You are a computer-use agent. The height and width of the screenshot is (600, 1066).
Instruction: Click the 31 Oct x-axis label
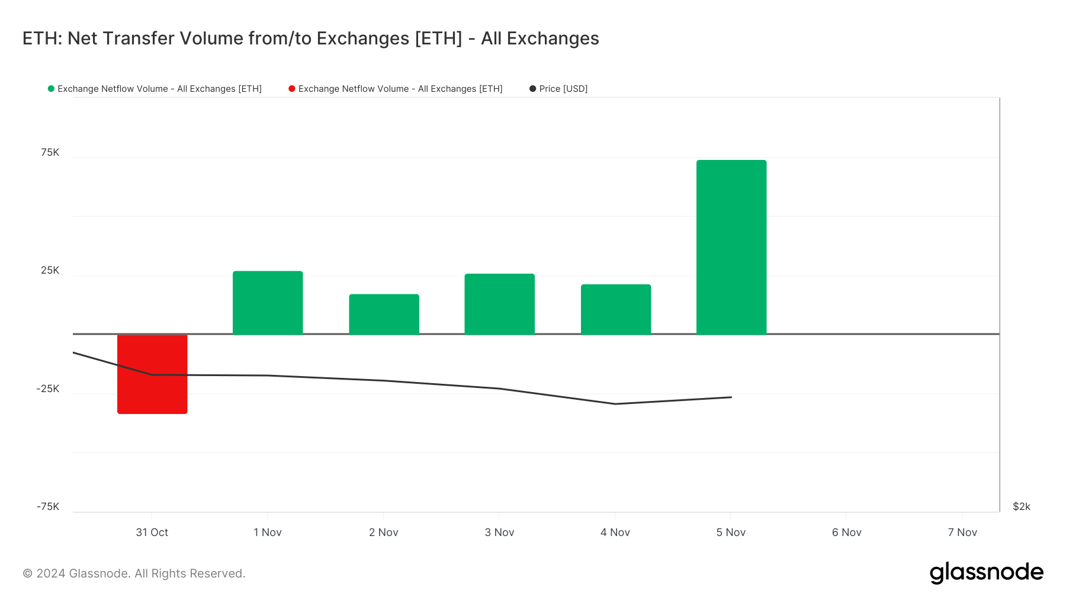tap(152, 532)
